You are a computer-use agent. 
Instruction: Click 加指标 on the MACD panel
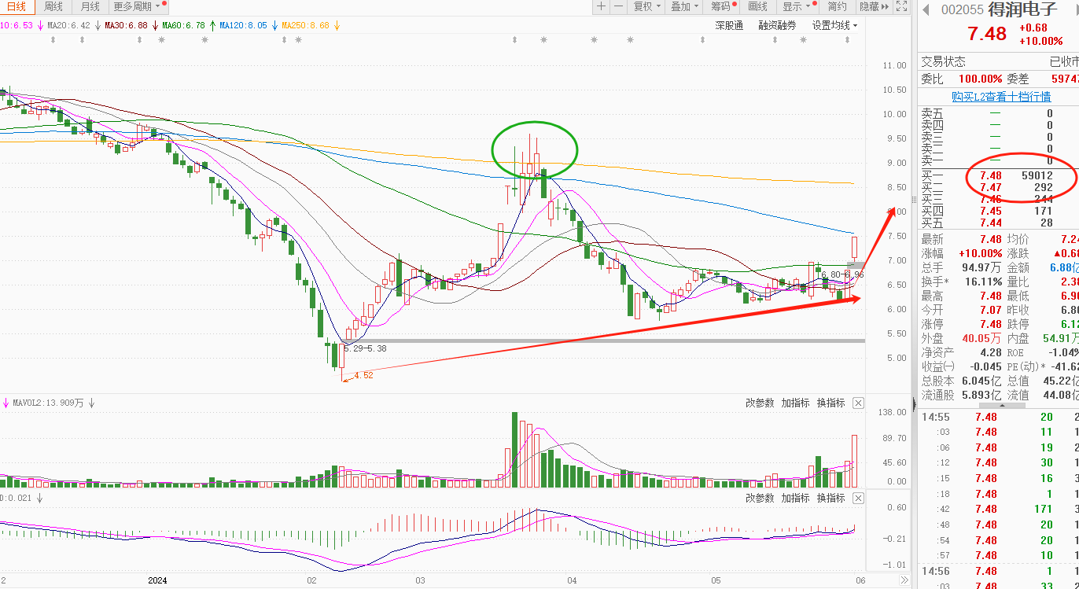[795, 498]
